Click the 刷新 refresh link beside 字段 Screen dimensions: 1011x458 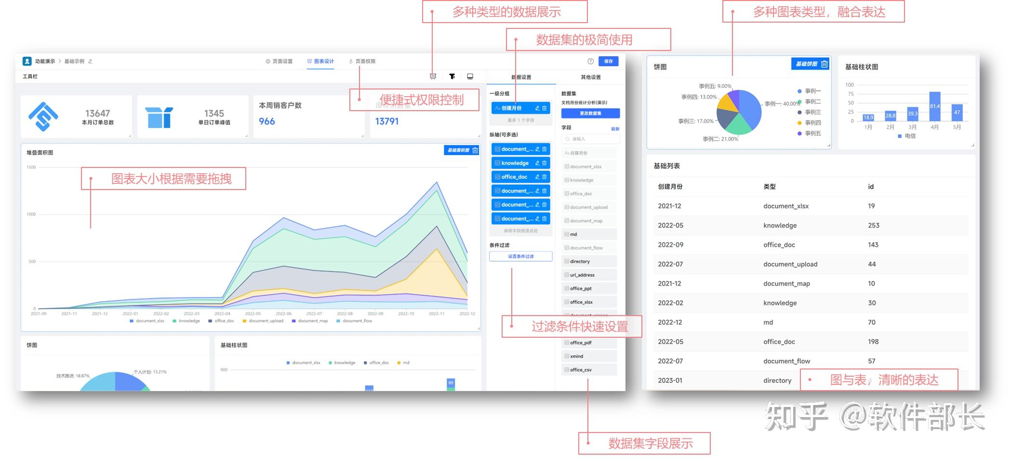[x=615, y=128]
